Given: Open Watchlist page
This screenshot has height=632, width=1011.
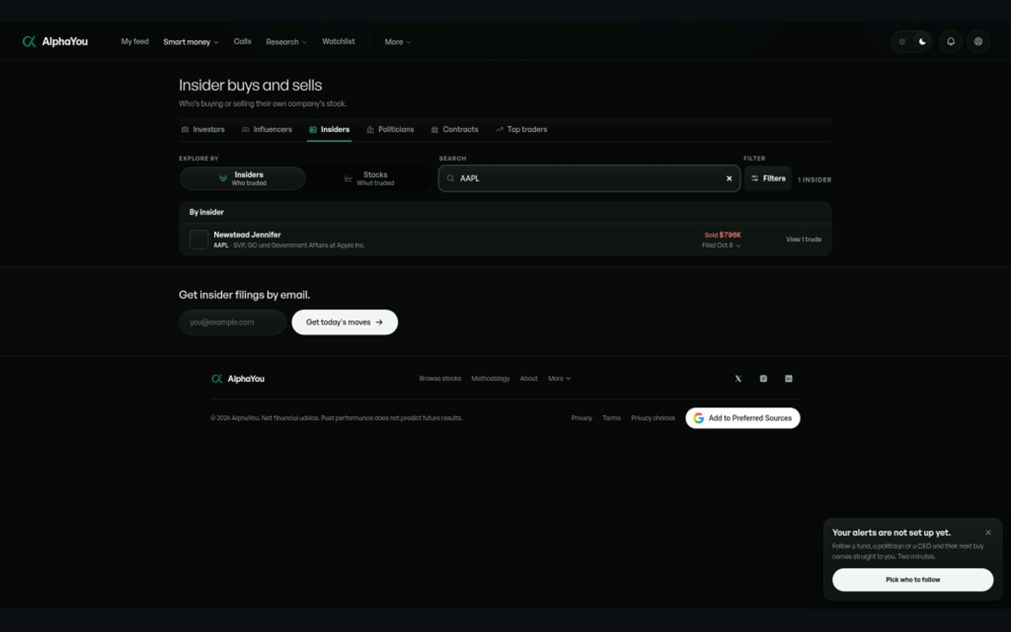Looking at the screenshot, I should 338,41.
